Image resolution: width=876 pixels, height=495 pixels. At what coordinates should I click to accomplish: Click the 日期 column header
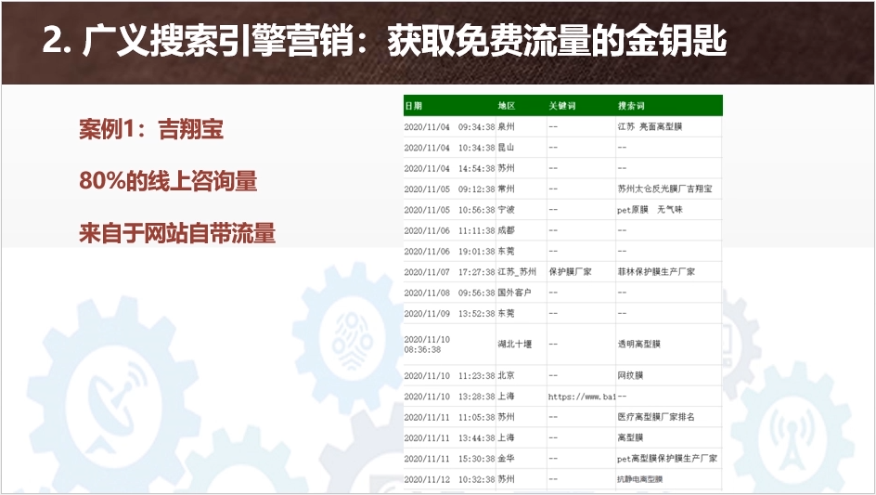point(414,106)
